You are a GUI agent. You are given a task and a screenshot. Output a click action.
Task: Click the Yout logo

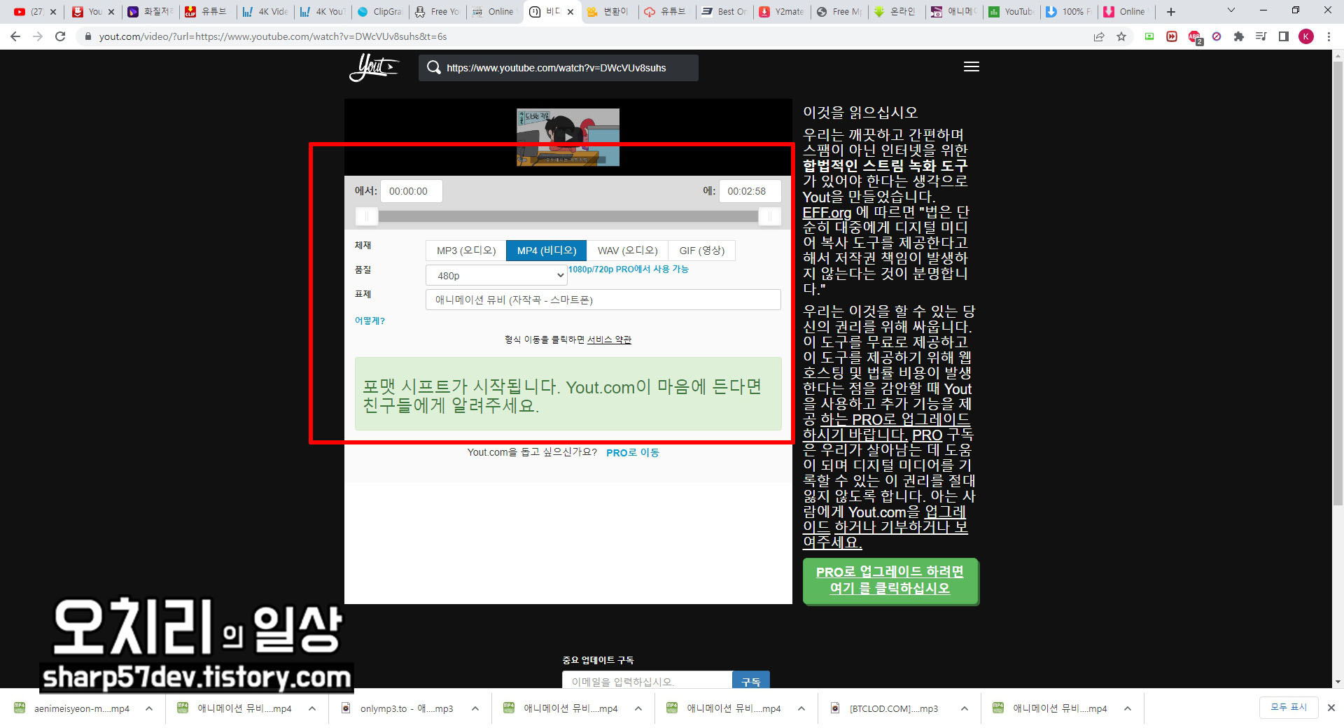[374, 68]
